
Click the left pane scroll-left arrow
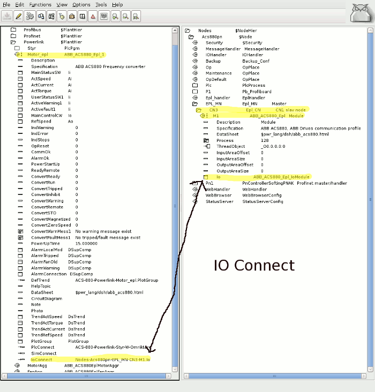tap(4, 376)
